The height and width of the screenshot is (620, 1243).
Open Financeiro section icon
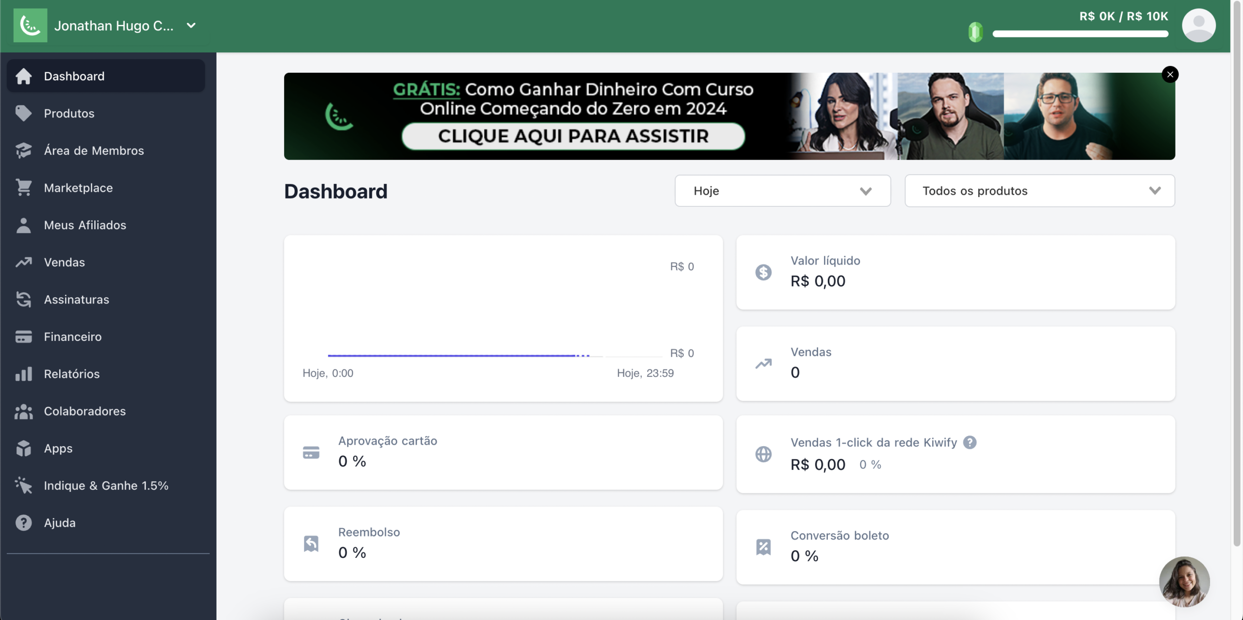(23, 337)
